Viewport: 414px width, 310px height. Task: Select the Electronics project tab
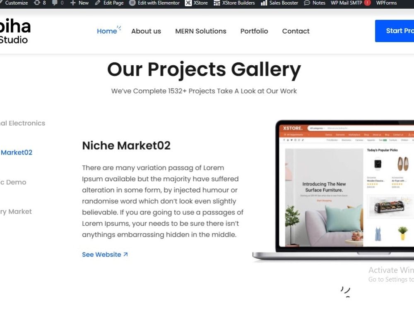coord(22,123)
